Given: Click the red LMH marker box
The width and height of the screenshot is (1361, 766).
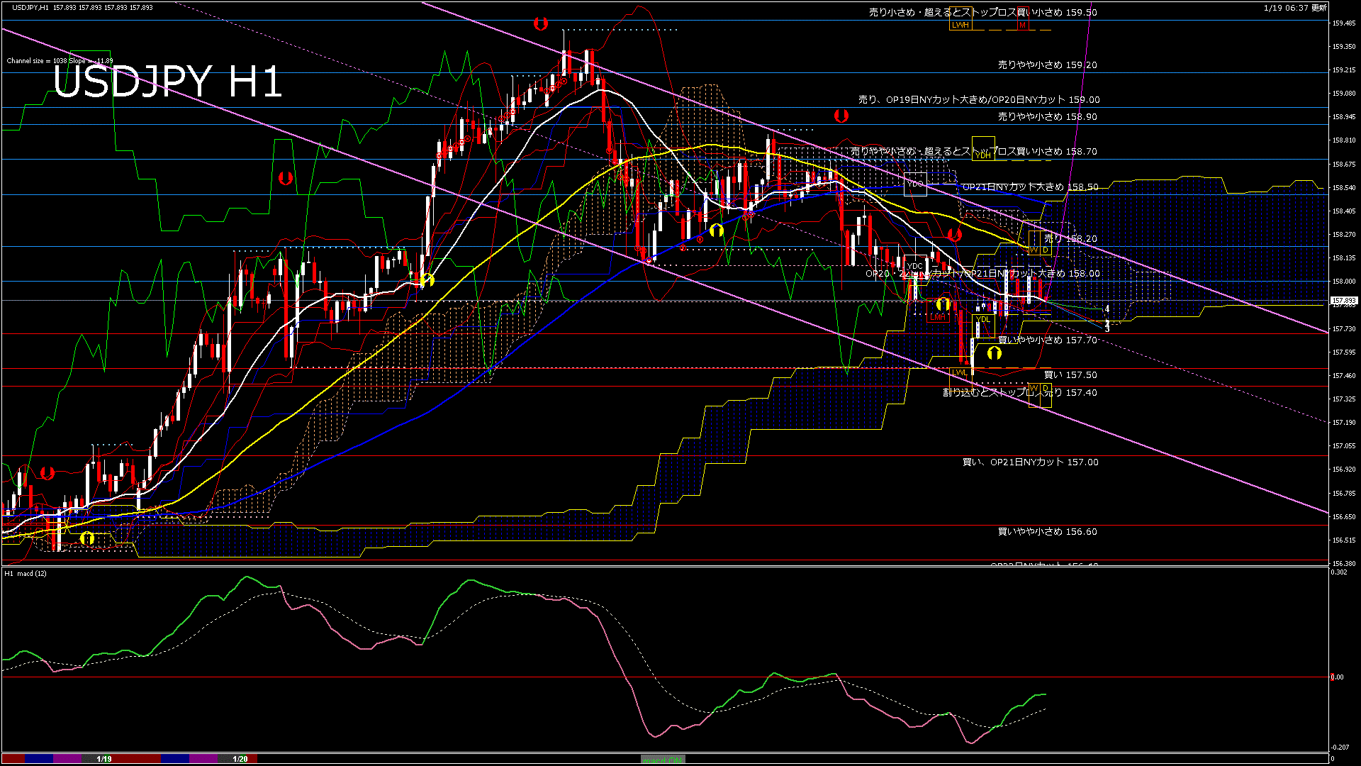Looking at the screenshot, I should 938,317.
